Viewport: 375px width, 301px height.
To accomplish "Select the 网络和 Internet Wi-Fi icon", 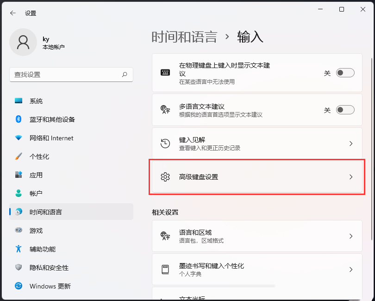I will pyautogui.click(x=19, y=138).
